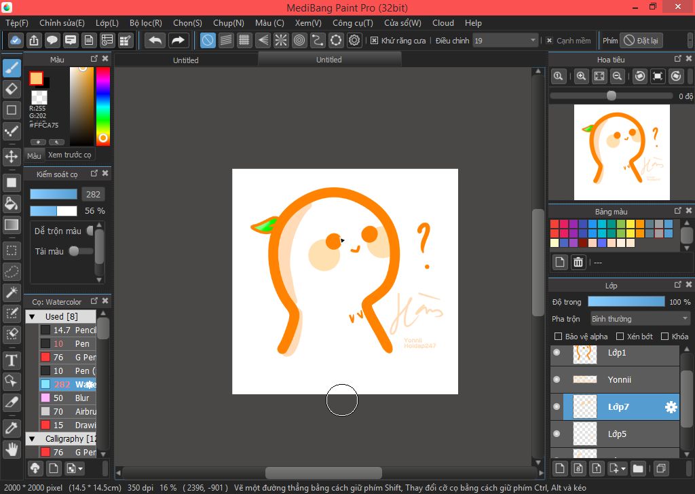Click the navigator preview thumbnail
The height and width of the screenshot is (494, 695).
pyautogui.click(x=622, y=153)
